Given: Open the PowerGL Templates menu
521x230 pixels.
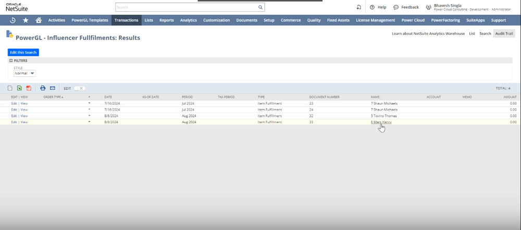Looking at the screenshot, I should 90,20.
